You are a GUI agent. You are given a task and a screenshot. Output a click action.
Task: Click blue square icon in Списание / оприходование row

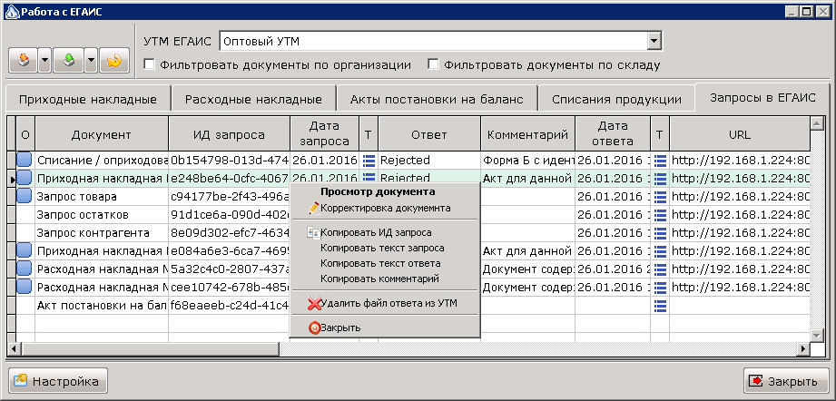point(25,160)
